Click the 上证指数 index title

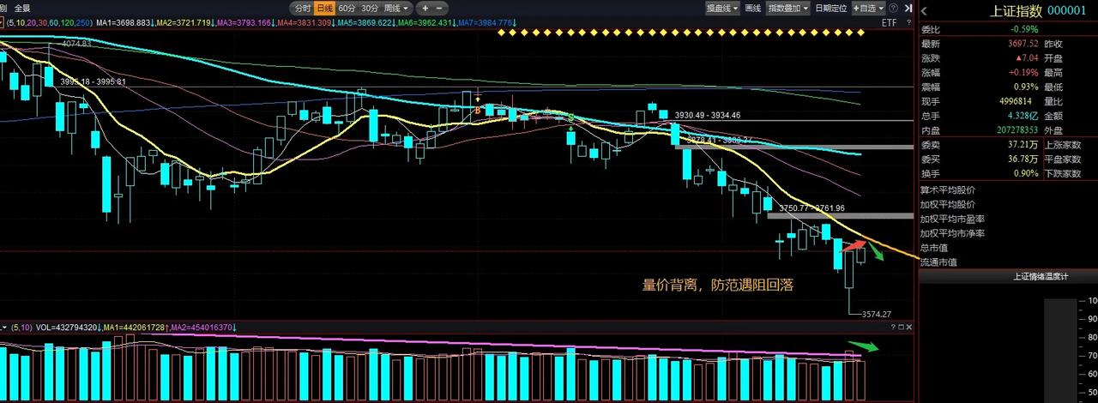click(1017, 10)
